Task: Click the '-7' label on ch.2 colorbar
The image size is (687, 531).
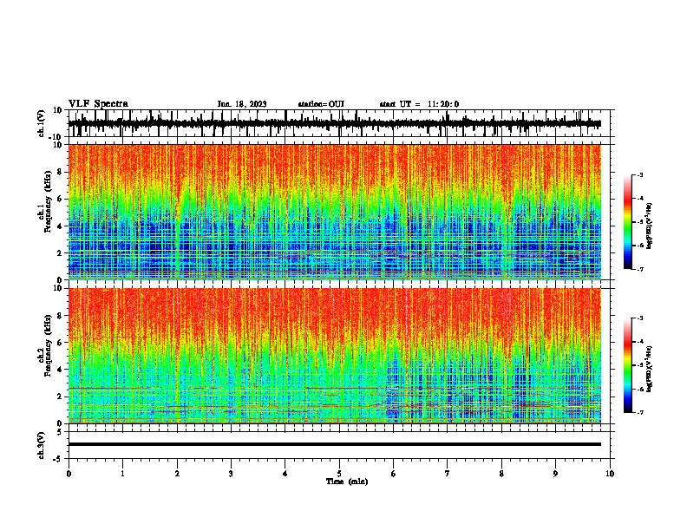Action: [x=639, y=412]
